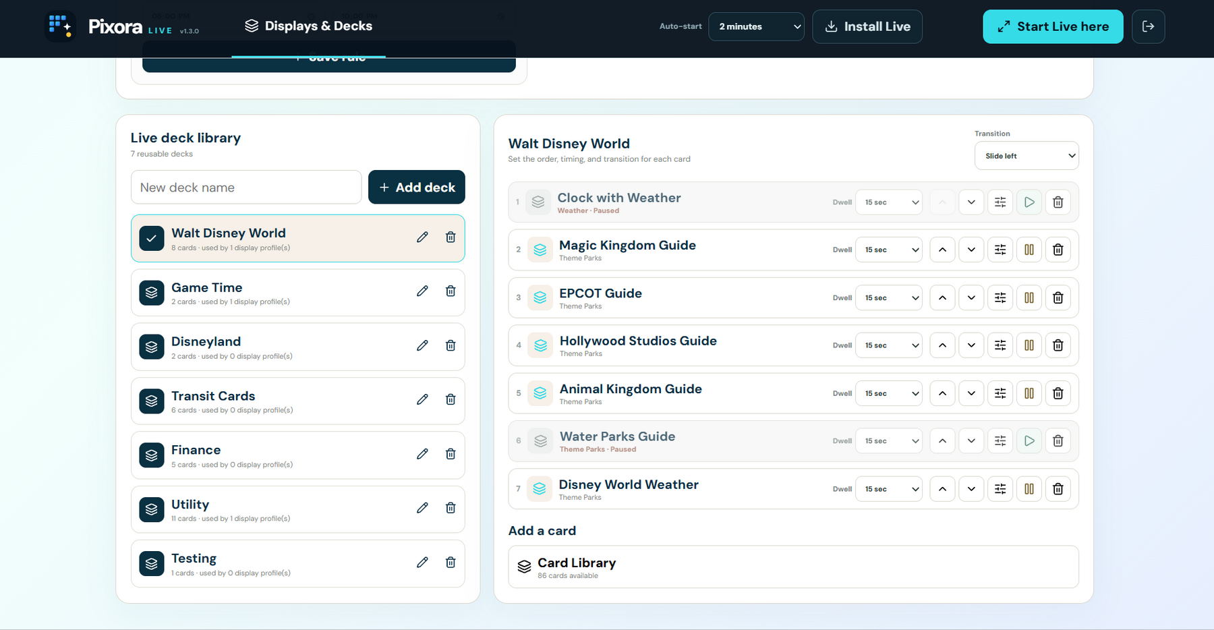The image size is (1214, 630).
Task: Edit the Disneyland deck name
Action: [422, 345]
